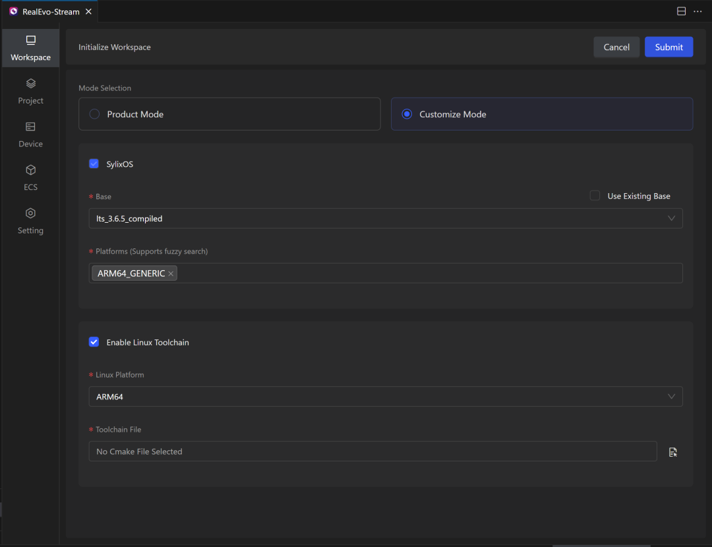Open the Project sidebar section
Image resolution: width=712 pixels, height=547 pixels.
pyautogui.click(x=30, y=91)
